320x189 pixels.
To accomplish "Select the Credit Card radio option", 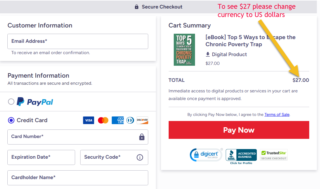I will [11, 120].
